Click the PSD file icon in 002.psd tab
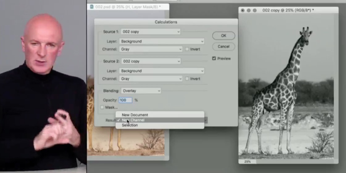The image size is (346, 173). click(91, 6)
